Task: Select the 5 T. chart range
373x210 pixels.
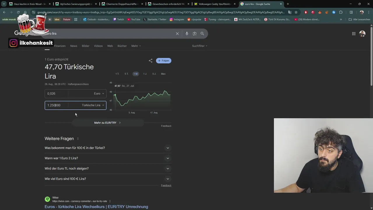Action: 126,74
